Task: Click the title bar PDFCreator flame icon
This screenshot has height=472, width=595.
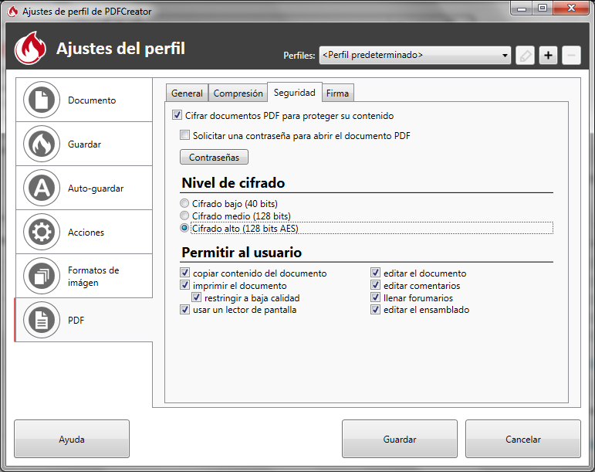Action: click(x=12, y=12)
